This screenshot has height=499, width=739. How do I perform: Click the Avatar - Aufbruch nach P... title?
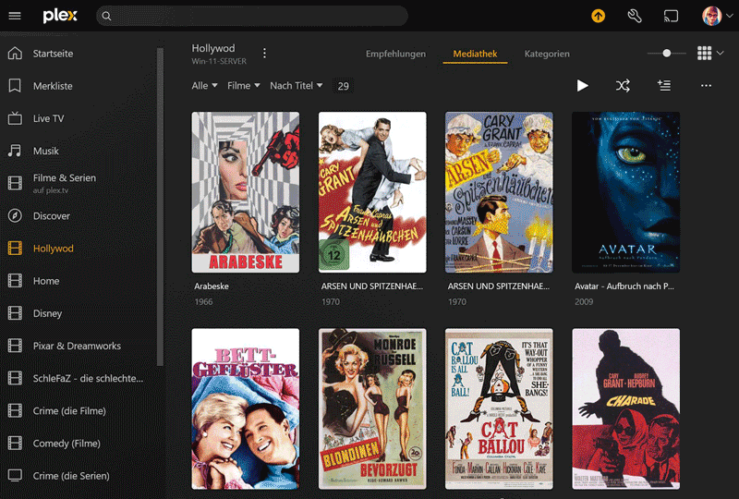(x=624, y=286)
